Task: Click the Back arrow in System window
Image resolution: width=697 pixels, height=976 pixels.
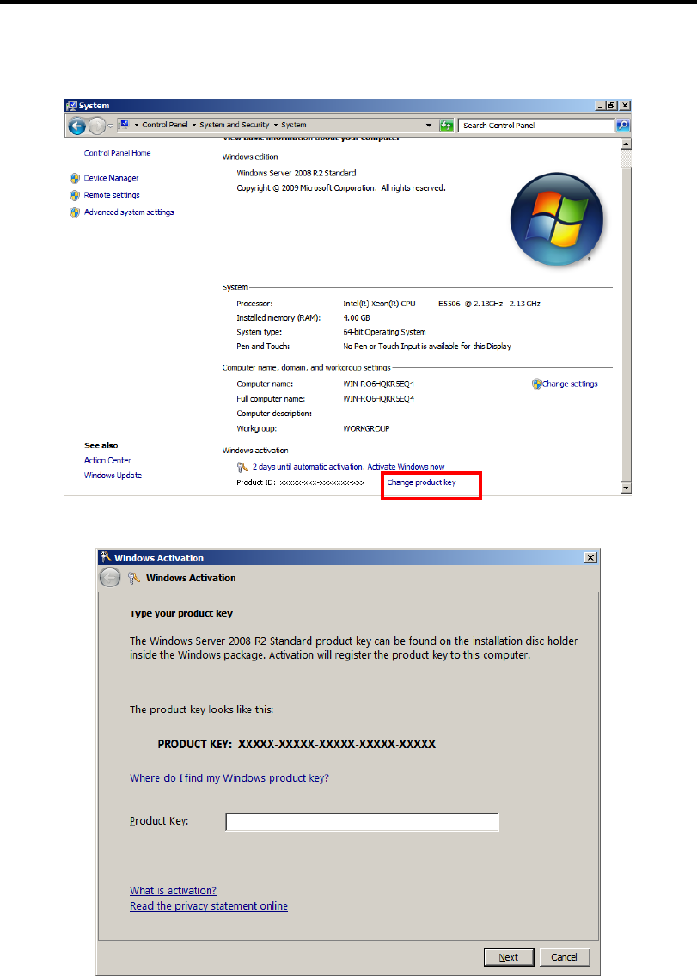Action: (77, 126)
